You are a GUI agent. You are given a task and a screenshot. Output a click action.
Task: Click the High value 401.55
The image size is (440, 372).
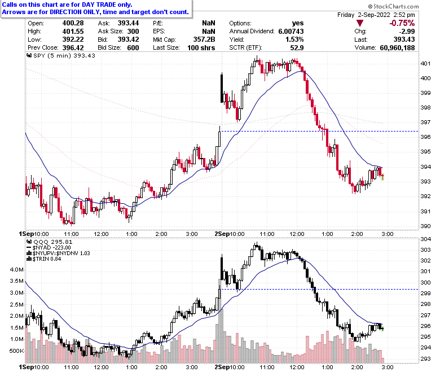(73, 32)
